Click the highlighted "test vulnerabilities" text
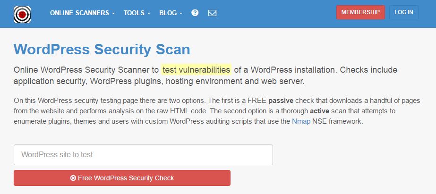 196,70
